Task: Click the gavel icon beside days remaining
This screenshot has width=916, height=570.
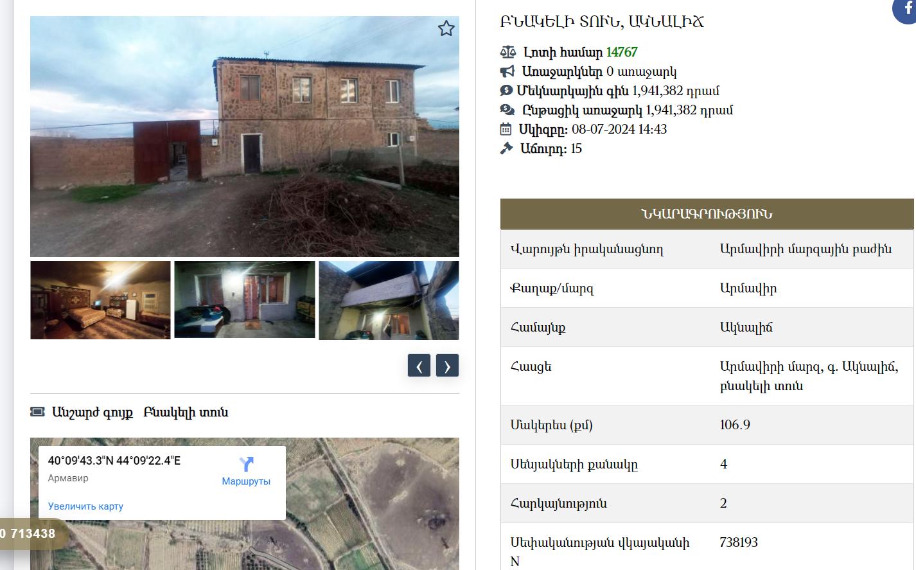Action: click(x=507, y=148)
